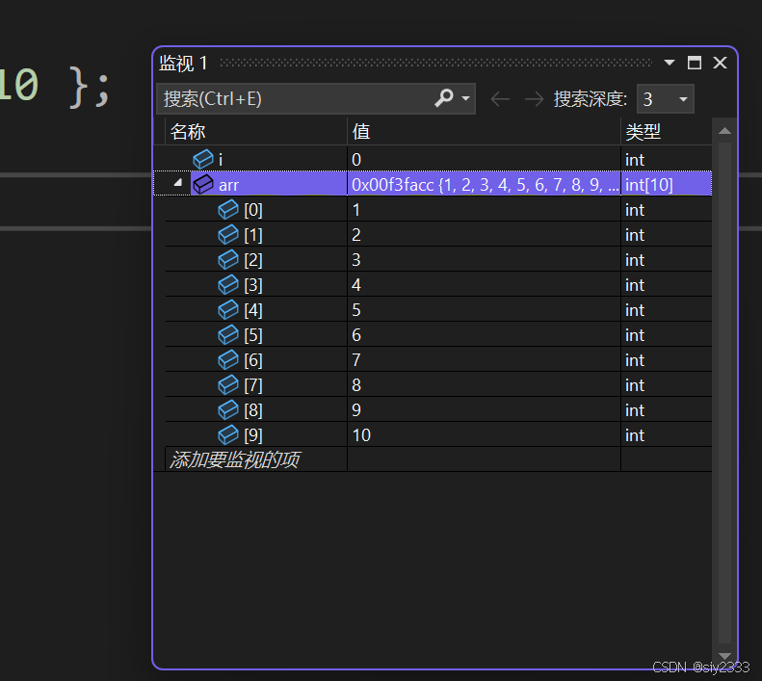Viewport: 762px width, 681px height.
Task: Click the arr value 0x00f3facc cell
Action: point(485,185)
